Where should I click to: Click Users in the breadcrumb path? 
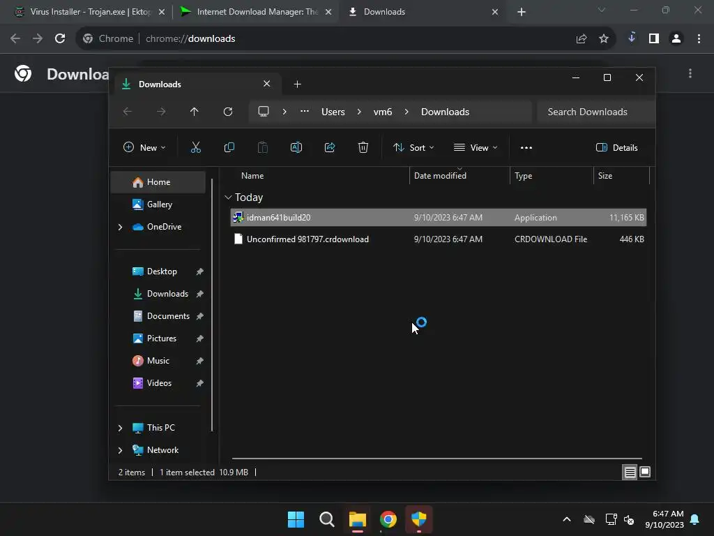(x=333, y=112)
